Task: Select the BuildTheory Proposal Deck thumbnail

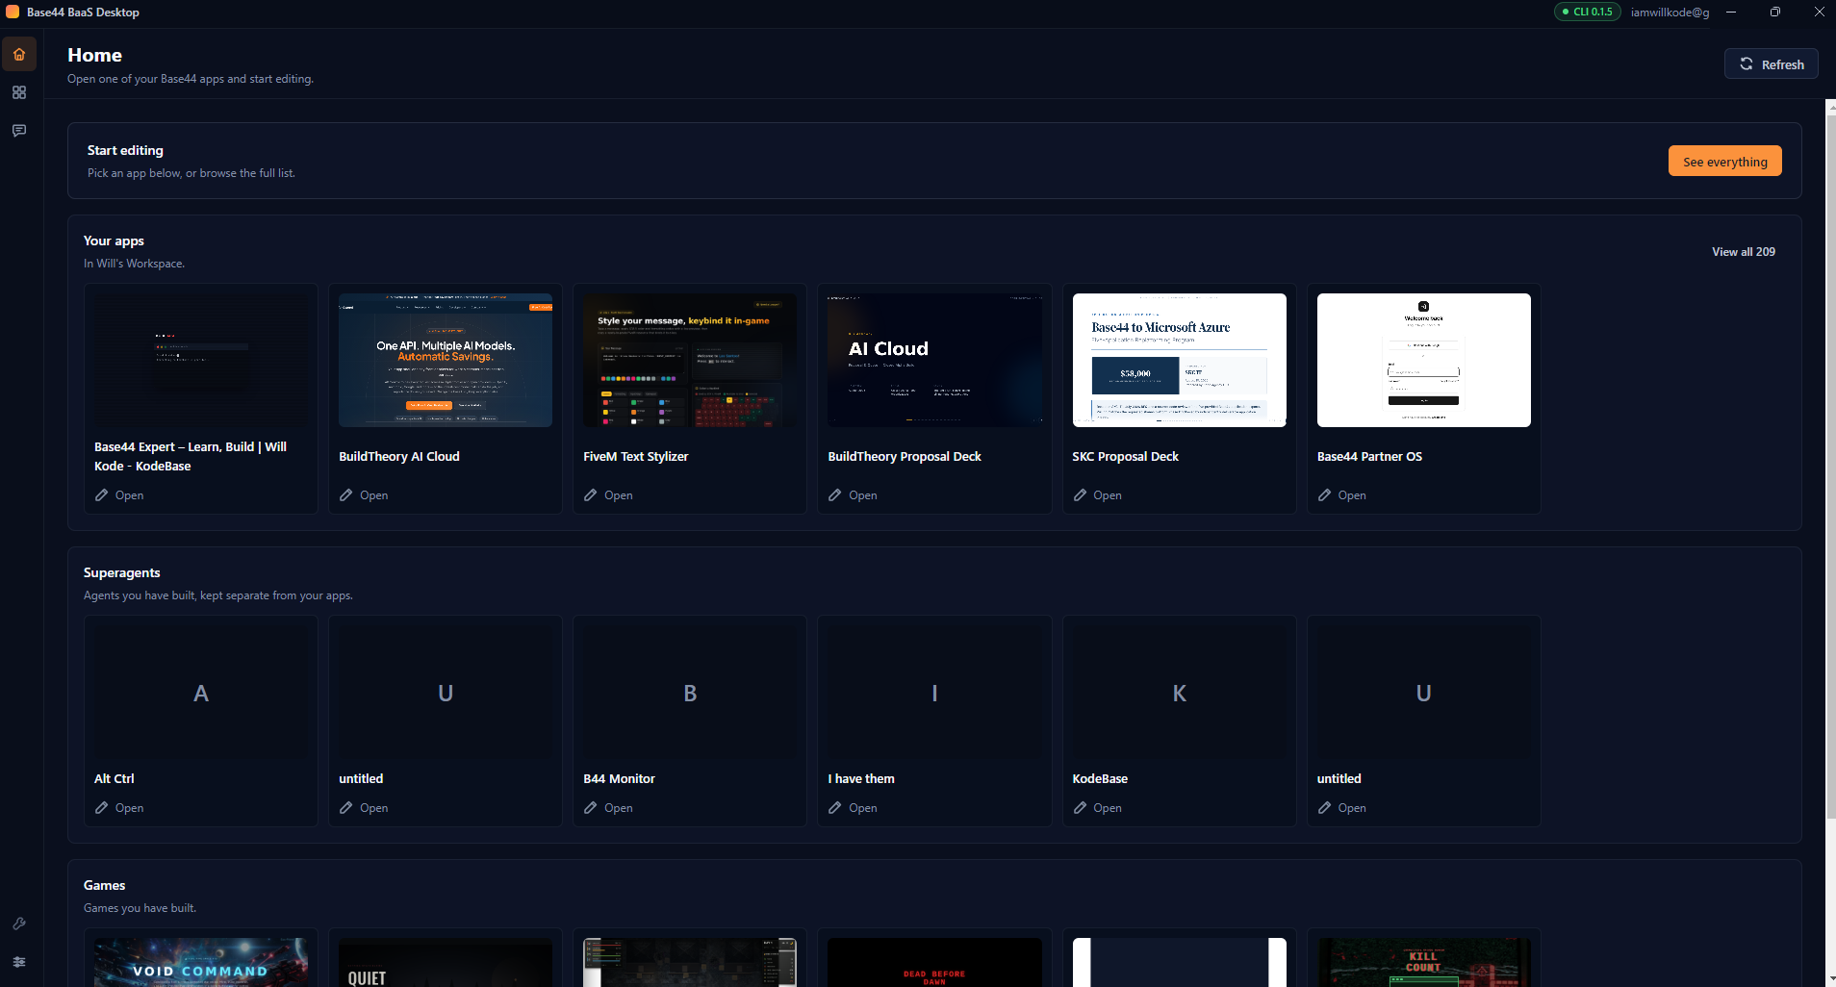Action: tap(934, 360)
